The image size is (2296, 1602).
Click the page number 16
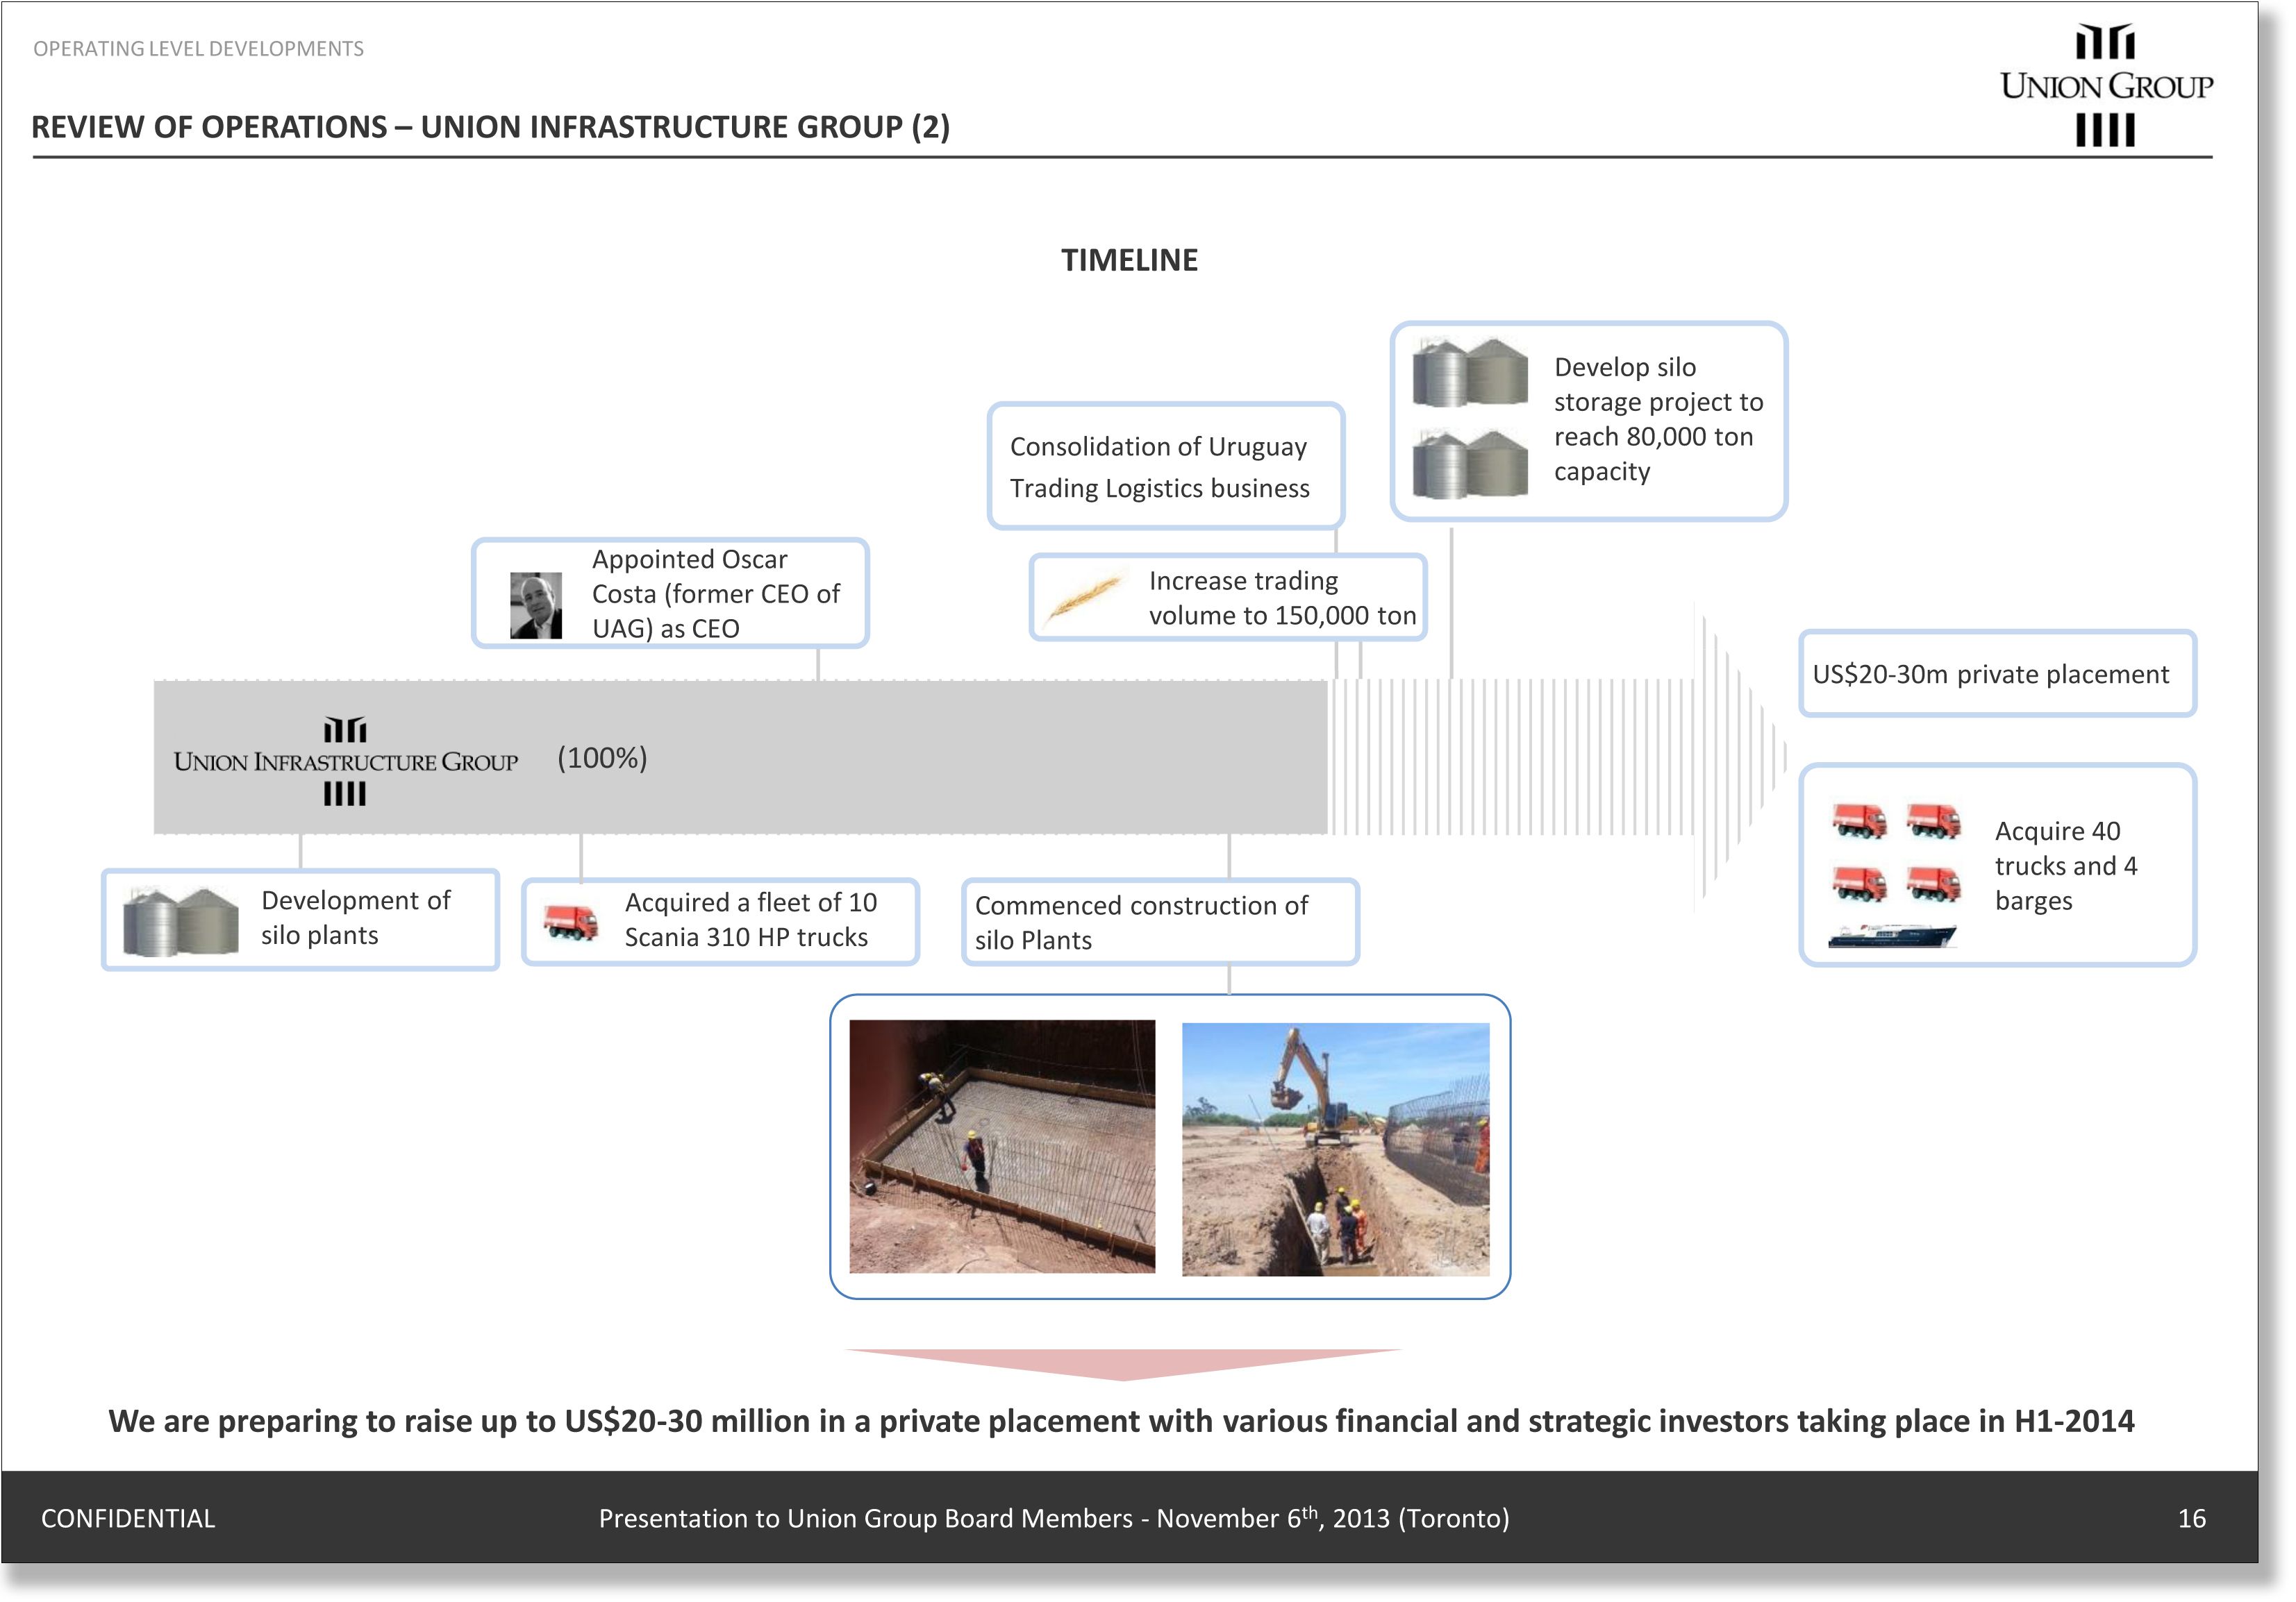click(2192, 1518)
